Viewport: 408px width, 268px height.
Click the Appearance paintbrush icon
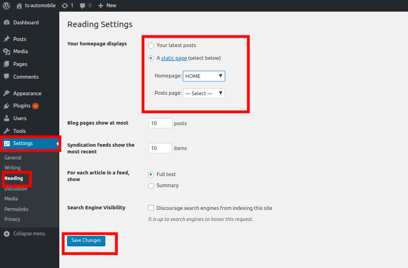point(7,94)
